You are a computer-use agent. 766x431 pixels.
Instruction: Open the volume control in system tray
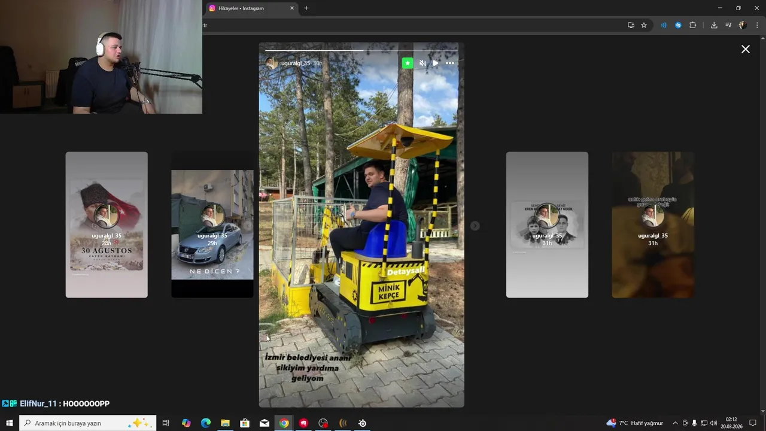tap(713, 423)
